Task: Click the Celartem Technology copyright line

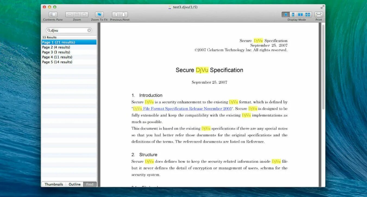Action: point(241,50)
